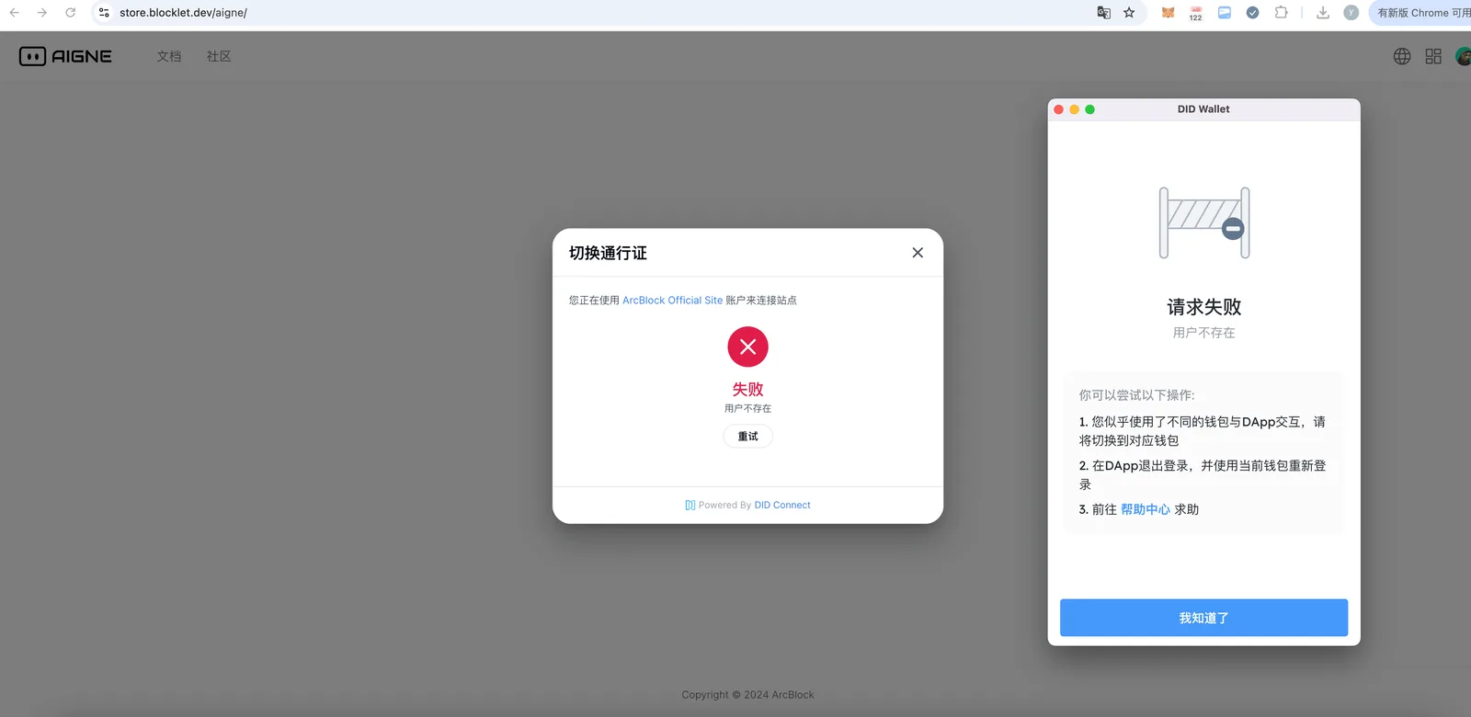This screenshot has width=1471, height=717.
Task: Click the red failure X icon
Action: [747, 347]
